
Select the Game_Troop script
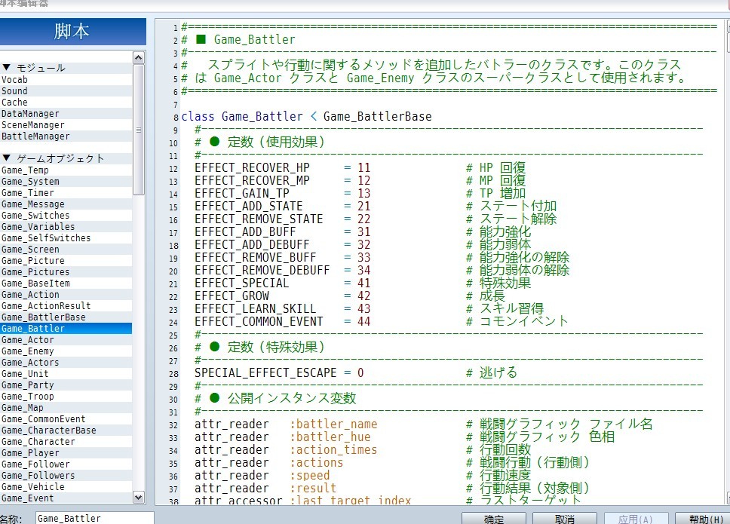[x=66, y=396]
